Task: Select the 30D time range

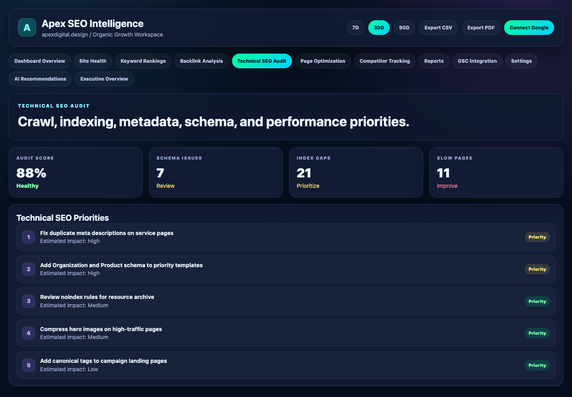Action: [x=379, y=28]
